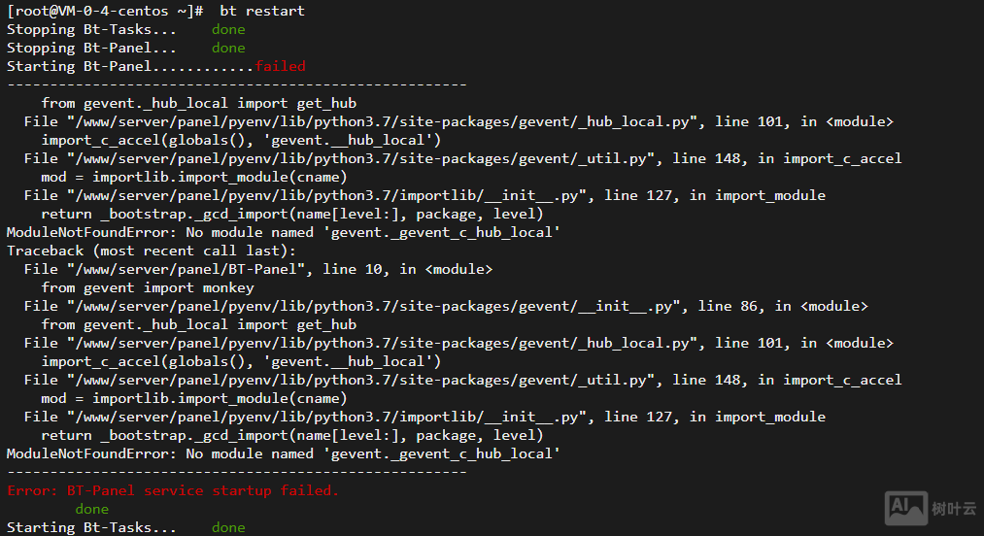Click green "done" after Stopping Bt-Tasks
The height and width of the screenshot is (536, 984).
pos(228,29)
